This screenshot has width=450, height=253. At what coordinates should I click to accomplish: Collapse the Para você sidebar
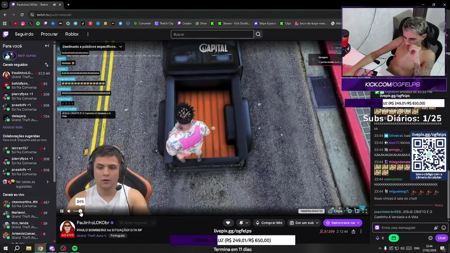[x=47, y=46]
